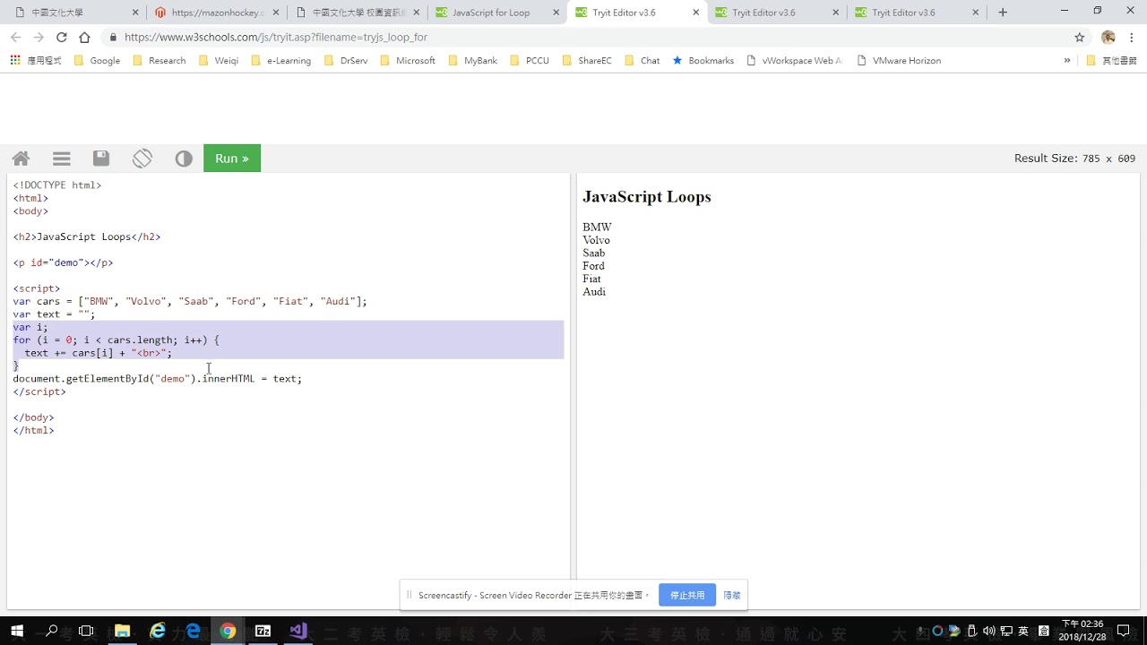Screen dimensions: 1147x645
Task: Open the Chrome three-dot menu
Action: coord(1133,38)
